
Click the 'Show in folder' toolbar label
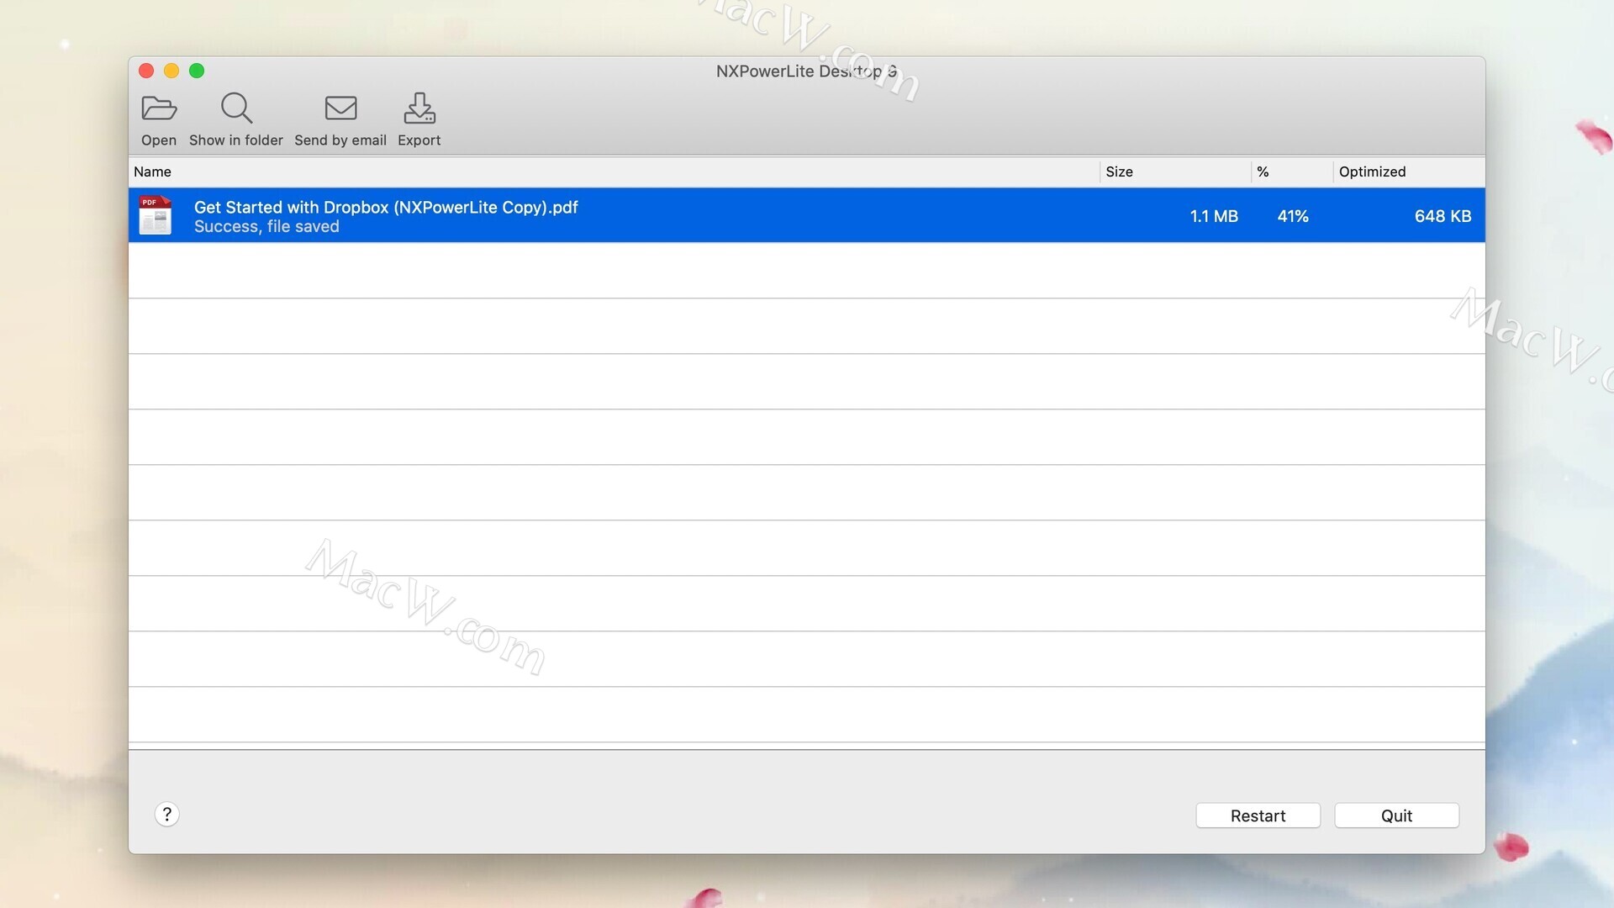pyautogui.click(x=236, y=140)
